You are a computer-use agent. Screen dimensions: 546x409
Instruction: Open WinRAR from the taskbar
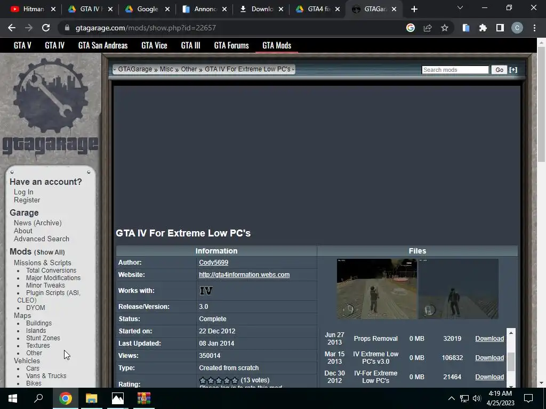click(144, 398)
